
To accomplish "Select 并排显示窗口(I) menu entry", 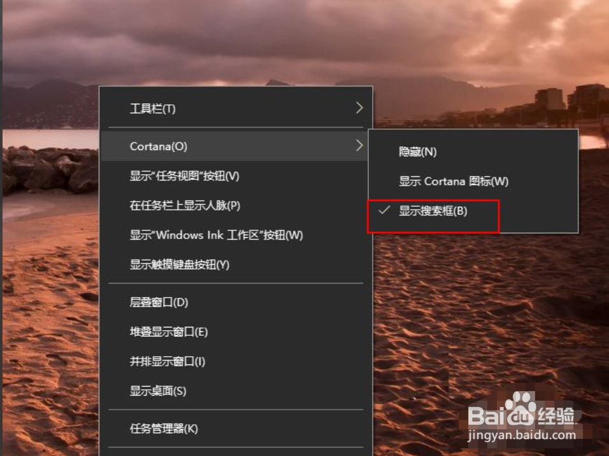I will tap(236, 361).
